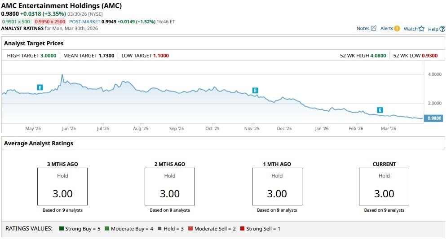Viewport: 447px width, 239px height.
Task: Click the post-market price 0.9949
Action: click(x=109, y=22)
